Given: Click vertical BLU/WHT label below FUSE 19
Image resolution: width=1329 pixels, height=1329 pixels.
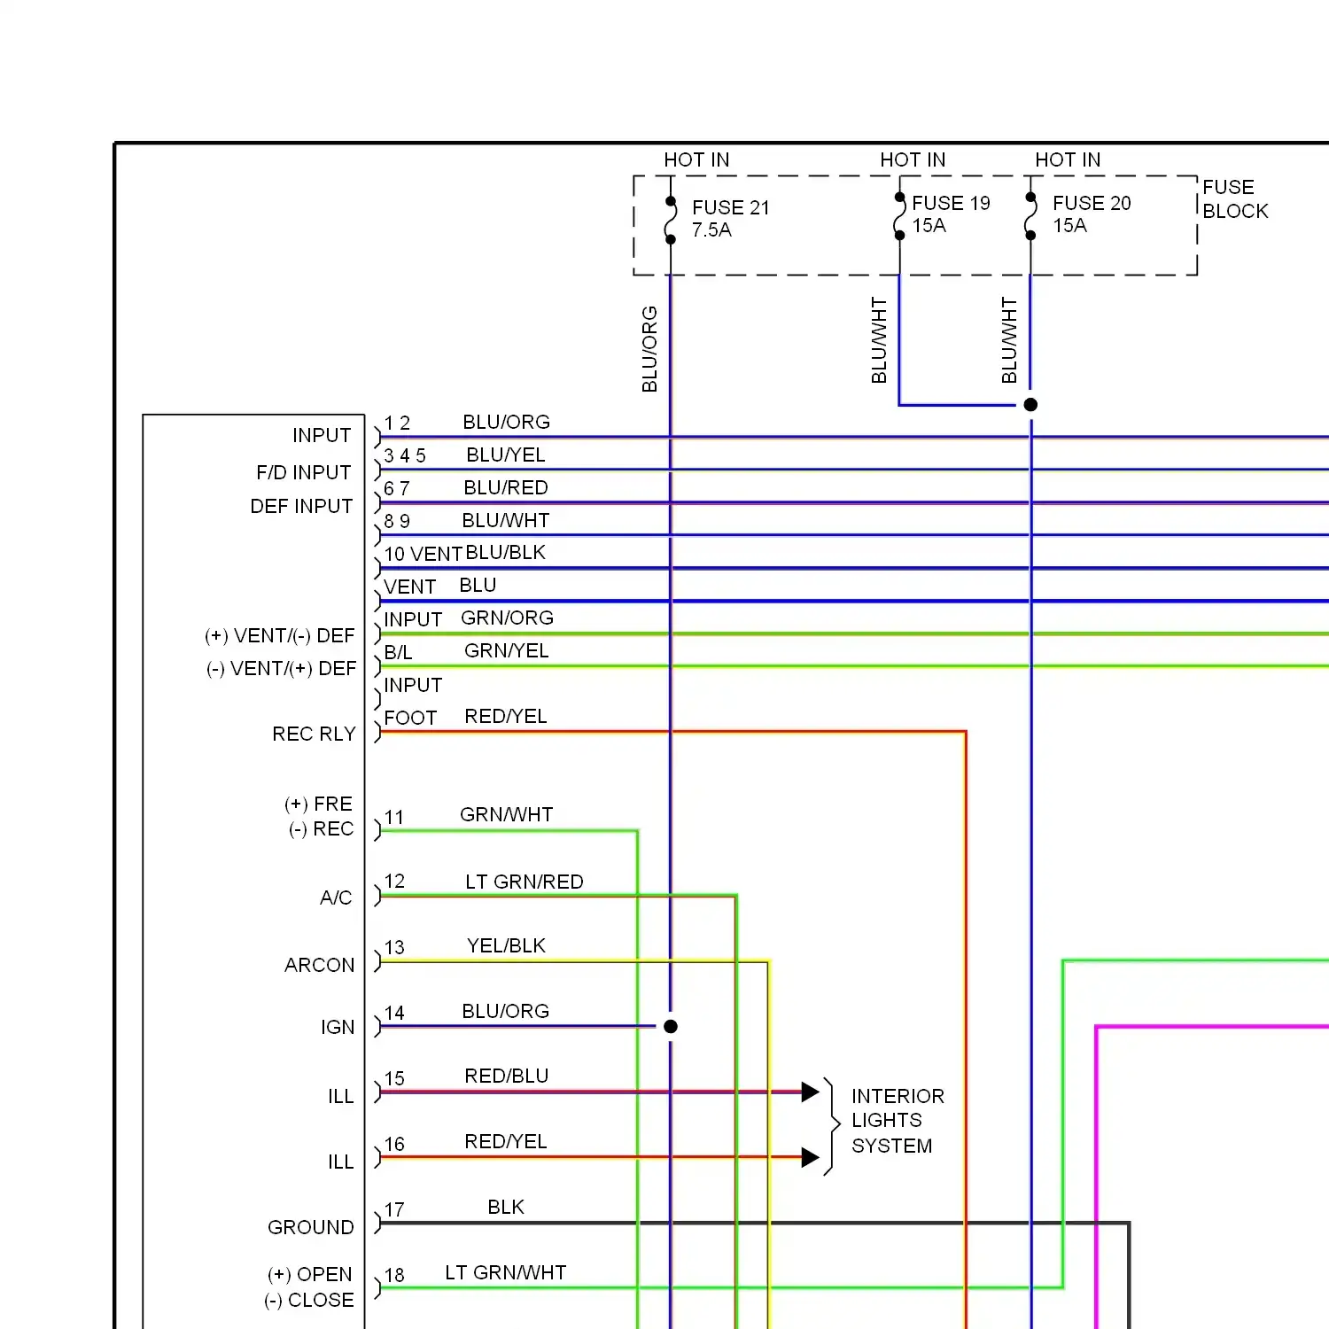Looking at the screenshot, I should (x=879, y=340).
